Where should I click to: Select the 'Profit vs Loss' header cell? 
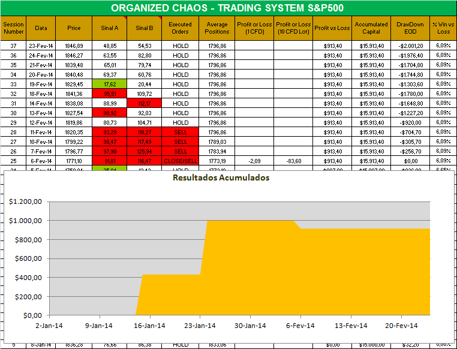coord(332,28)
